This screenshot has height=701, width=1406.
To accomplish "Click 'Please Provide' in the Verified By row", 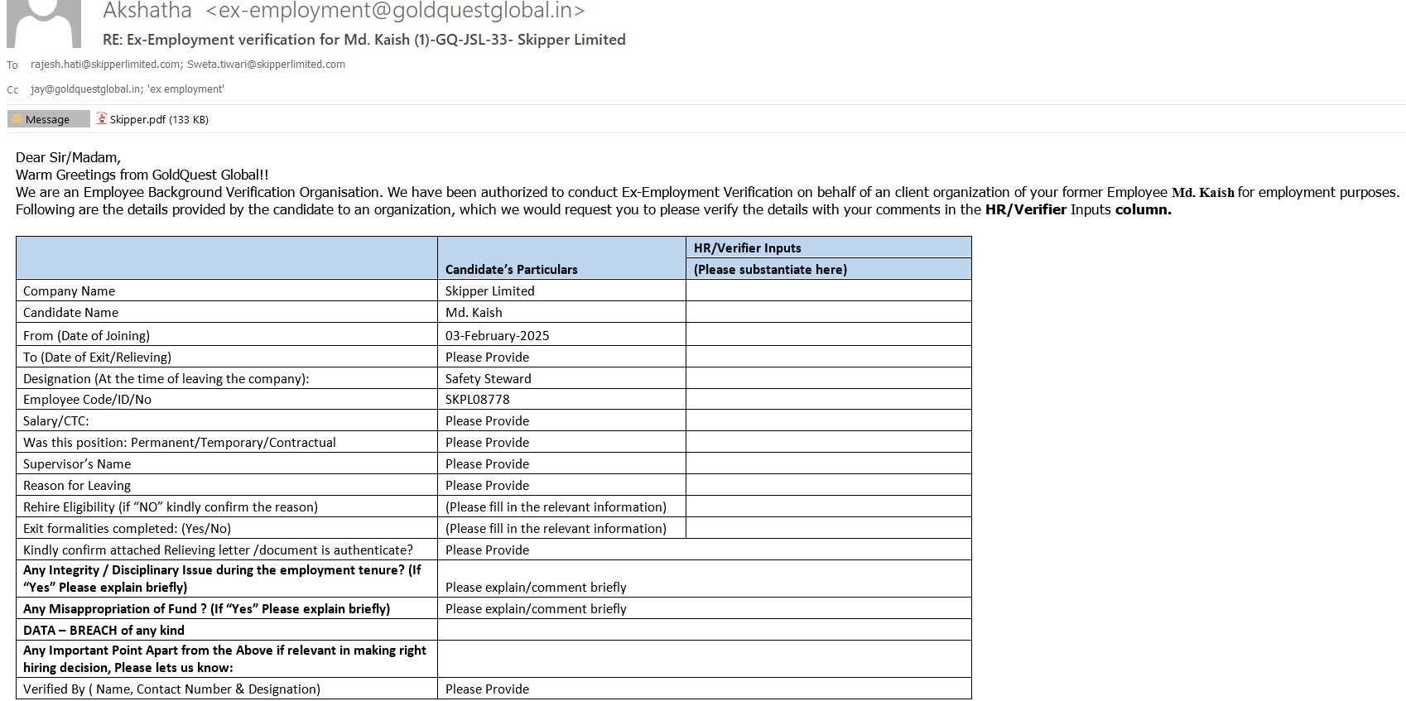I will (x=487, y=689).
